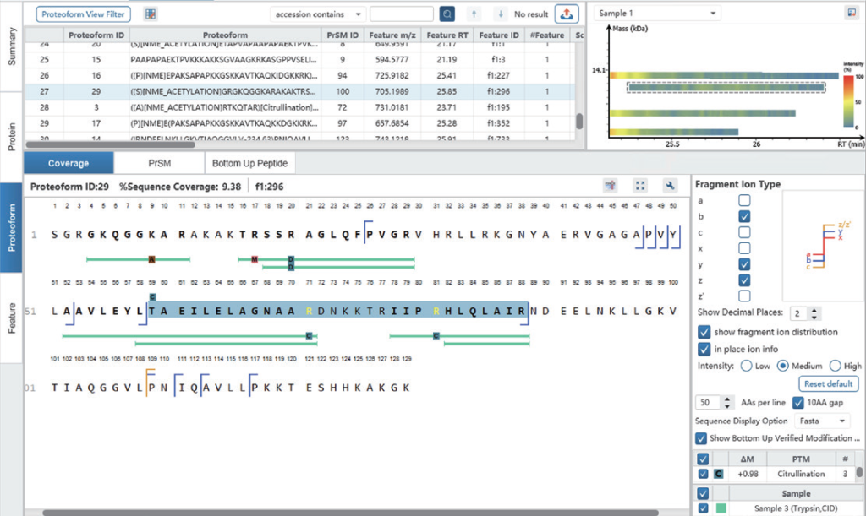Click the green Sample 3 color swatch
This screenshot has height=516, width=866.
(721, 508)
